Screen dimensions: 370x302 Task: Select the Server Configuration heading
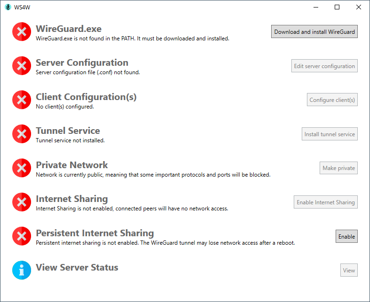[x=82, y=62]
